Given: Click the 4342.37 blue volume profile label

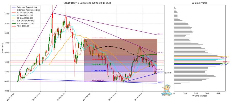Looking at the screenshot, I should point(224,65).
